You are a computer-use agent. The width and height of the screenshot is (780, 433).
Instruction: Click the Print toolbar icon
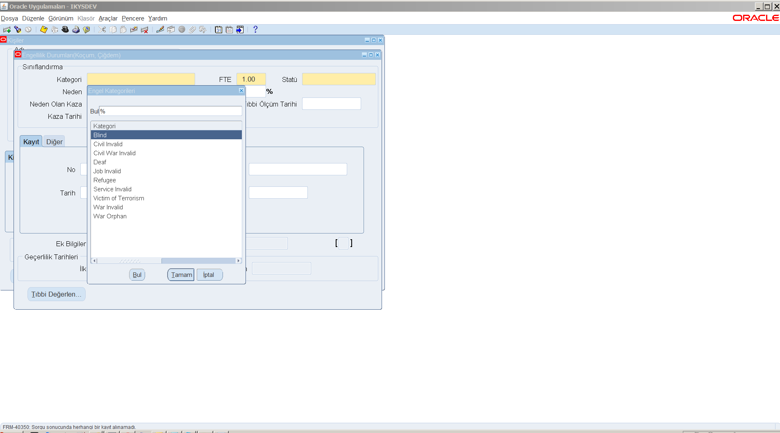76,29
